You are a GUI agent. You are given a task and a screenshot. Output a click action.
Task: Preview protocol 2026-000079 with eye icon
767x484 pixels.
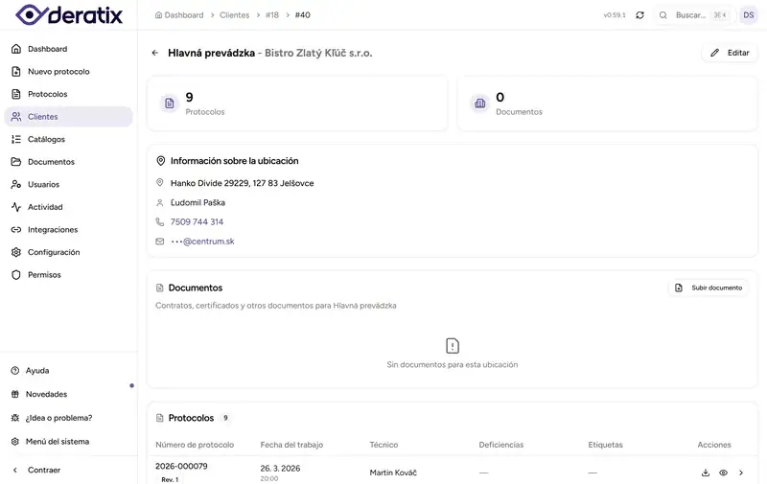[x=723, y=472]
